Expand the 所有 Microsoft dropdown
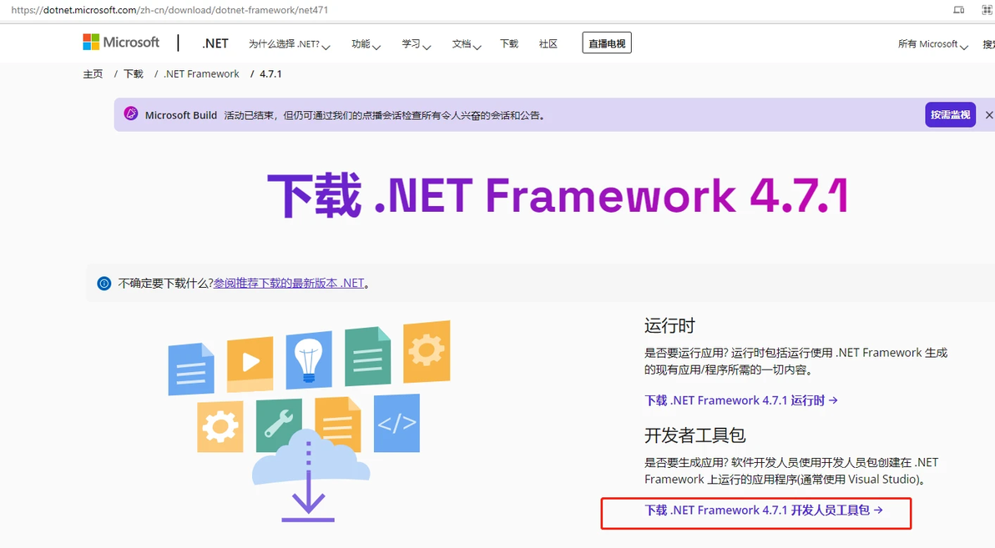Image resolution: width=995 pixels, height=548 pixels. (x=932, y=43)
